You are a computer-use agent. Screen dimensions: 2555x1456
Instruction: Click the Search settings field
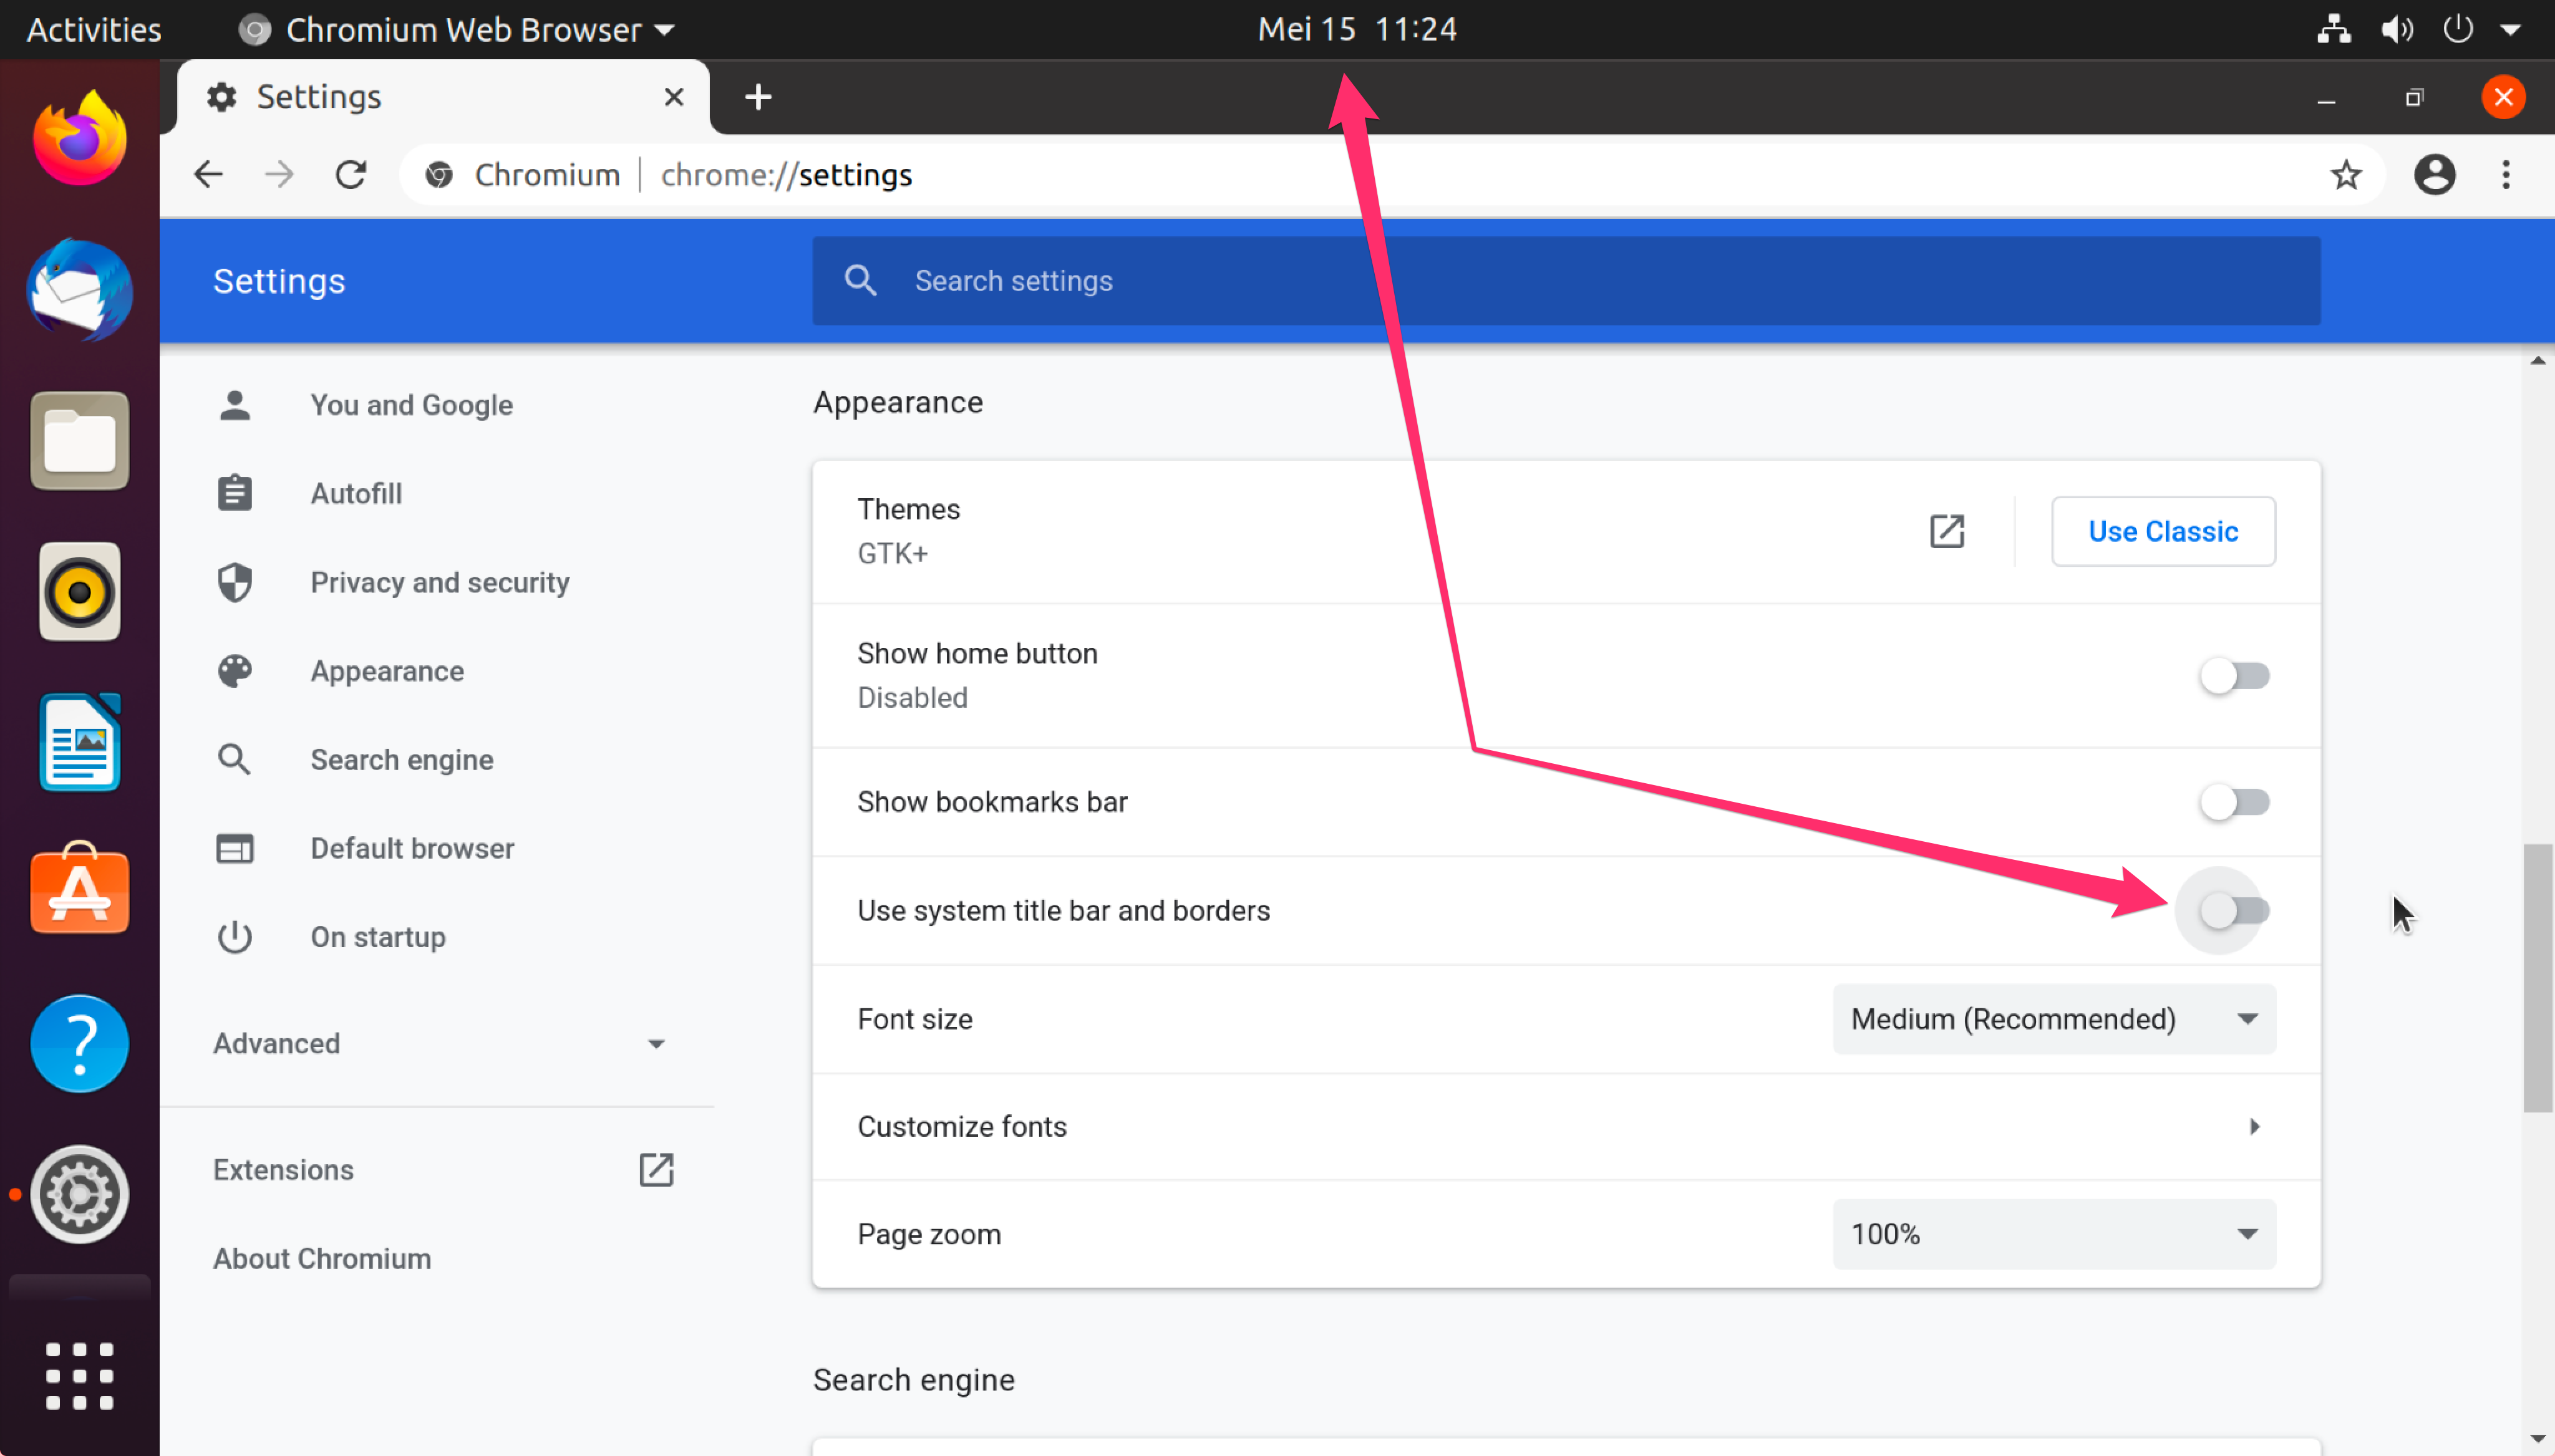1566,281
